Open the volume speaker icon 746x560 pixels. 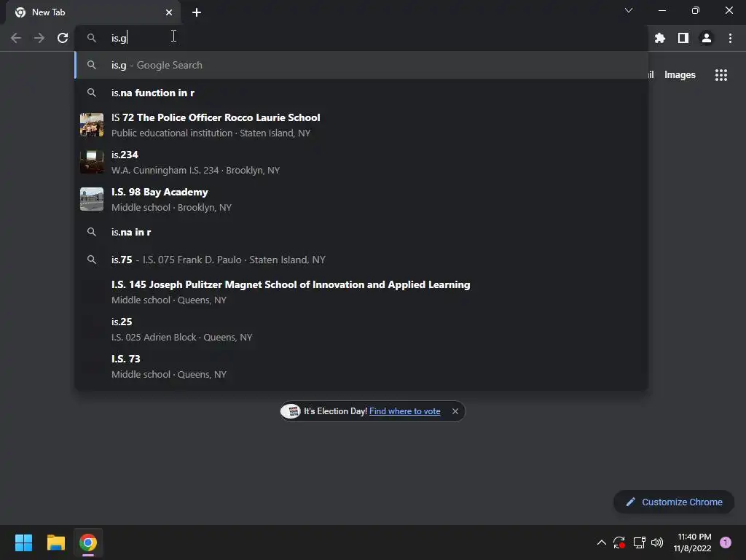[x=657, y=542]
